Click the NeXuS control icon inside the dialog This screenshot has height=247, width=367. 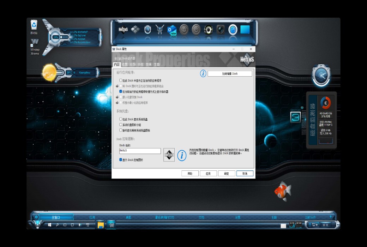coord(169,154)
